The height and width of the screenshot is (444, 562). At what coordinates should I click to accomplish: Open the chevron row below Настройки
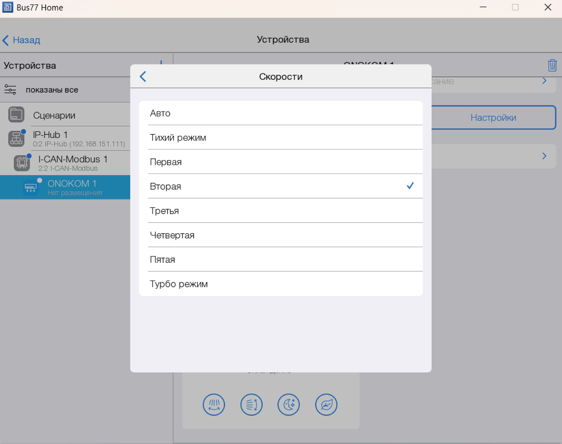[x=544, y=156]
